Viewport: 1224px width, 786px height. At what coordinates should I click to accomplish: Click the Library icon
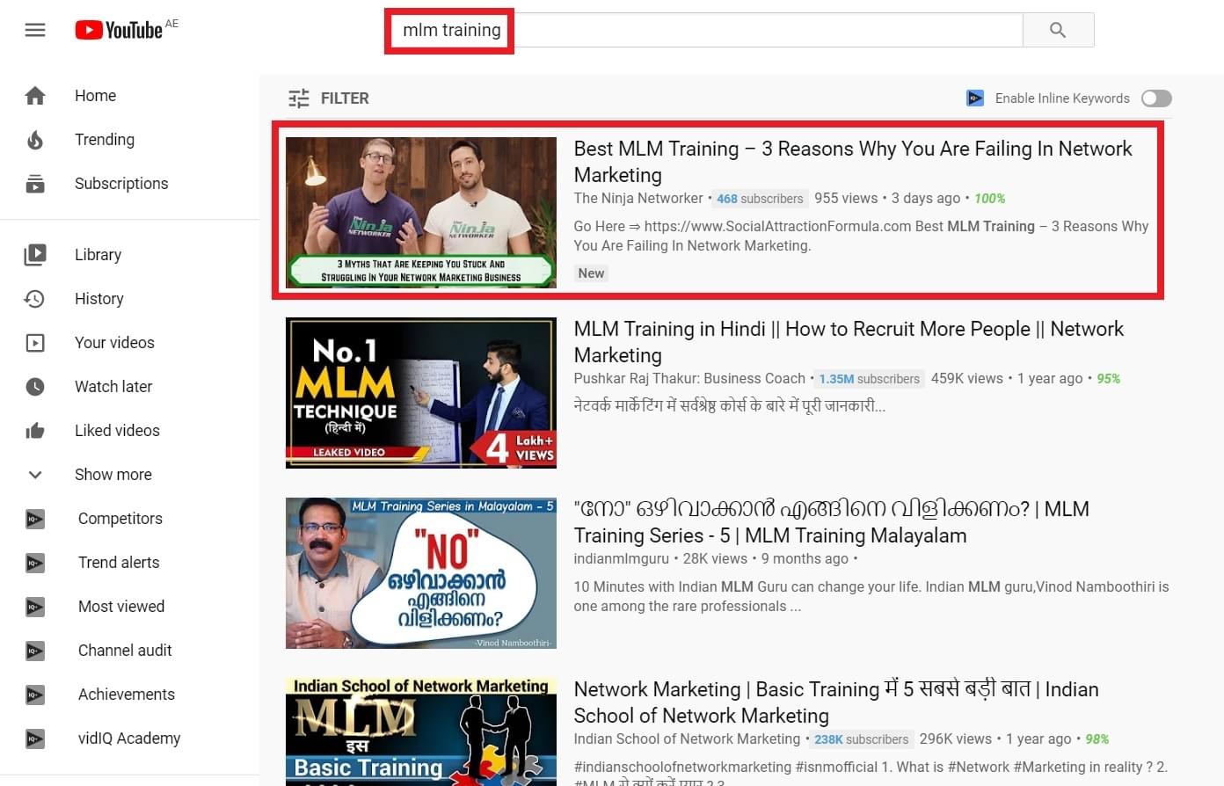pyautogui.click(x=35, y=255)
